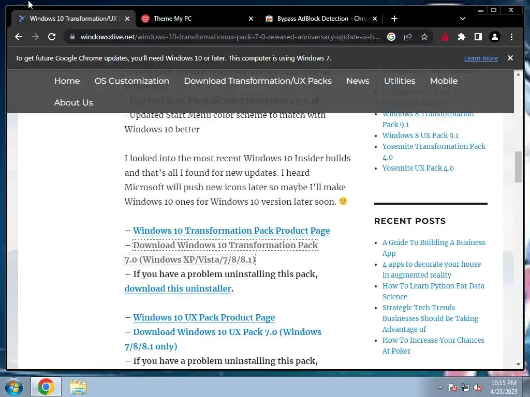Click Learn more in the update bar
Viewport: 530px width, 397px height.
pyautogui.click(x=481, y=58)
